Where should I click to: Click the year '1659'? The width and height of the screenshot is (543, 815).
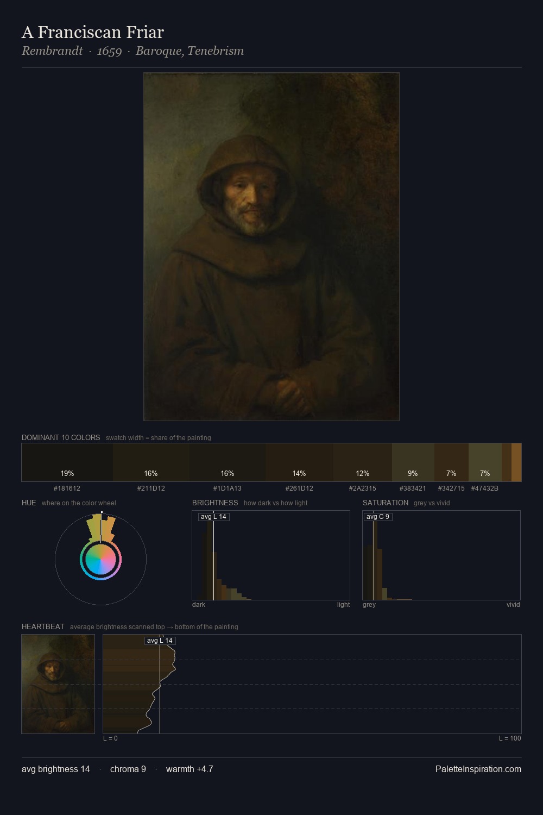tap(109, 51)
